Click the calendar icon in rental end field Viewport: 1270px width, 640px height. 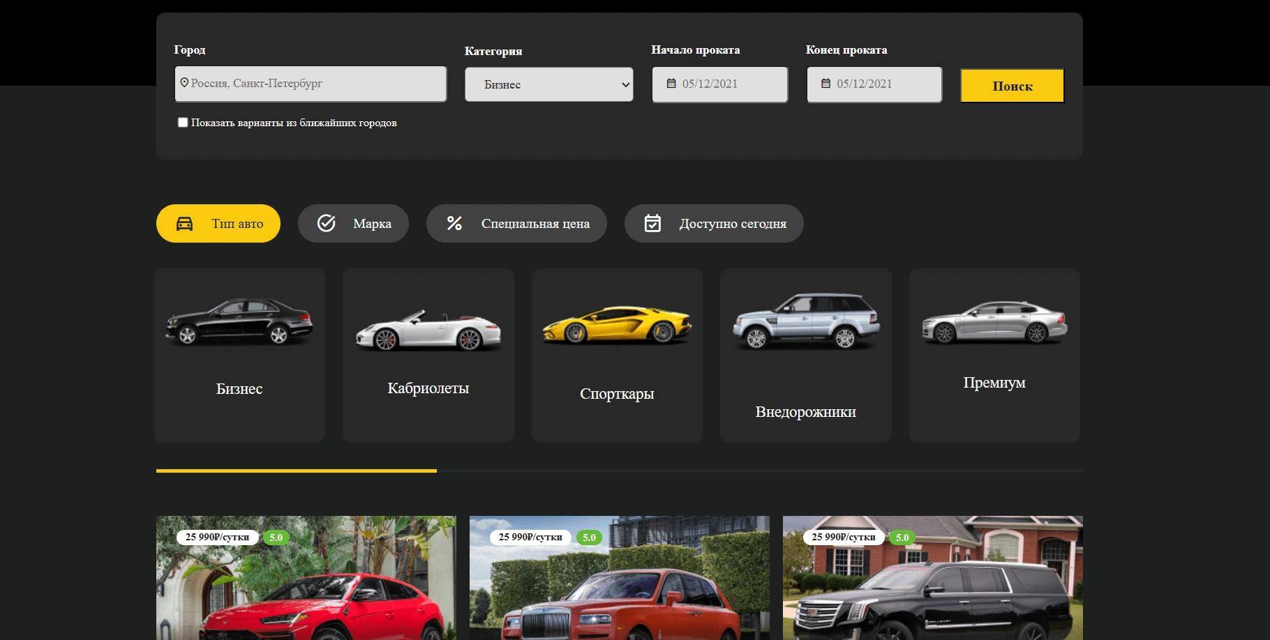click(x=825, y=84)
